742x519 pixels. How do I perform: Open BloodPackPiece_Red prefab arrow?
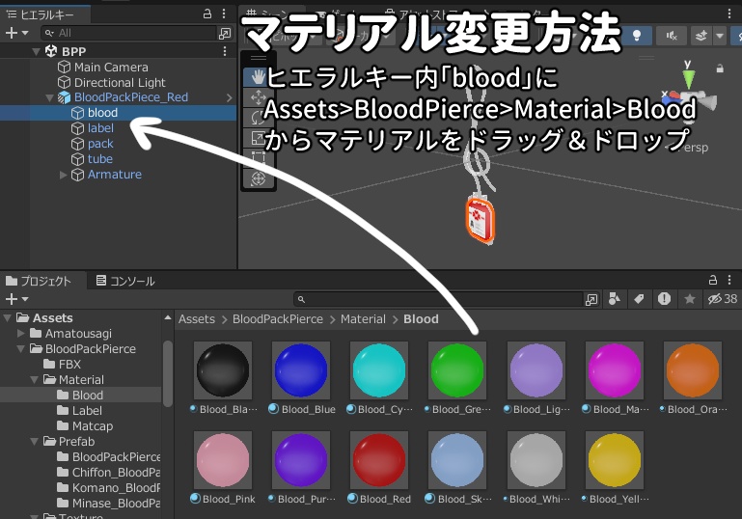click(230, 97)
